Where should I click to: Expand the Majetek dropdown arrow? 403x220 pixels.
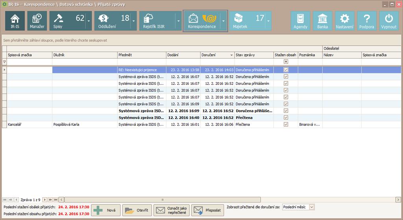coord(268,21)
